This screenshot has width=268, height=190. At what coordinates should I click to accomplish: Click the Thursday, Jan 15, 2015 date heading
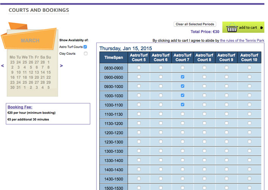(126, 48)
